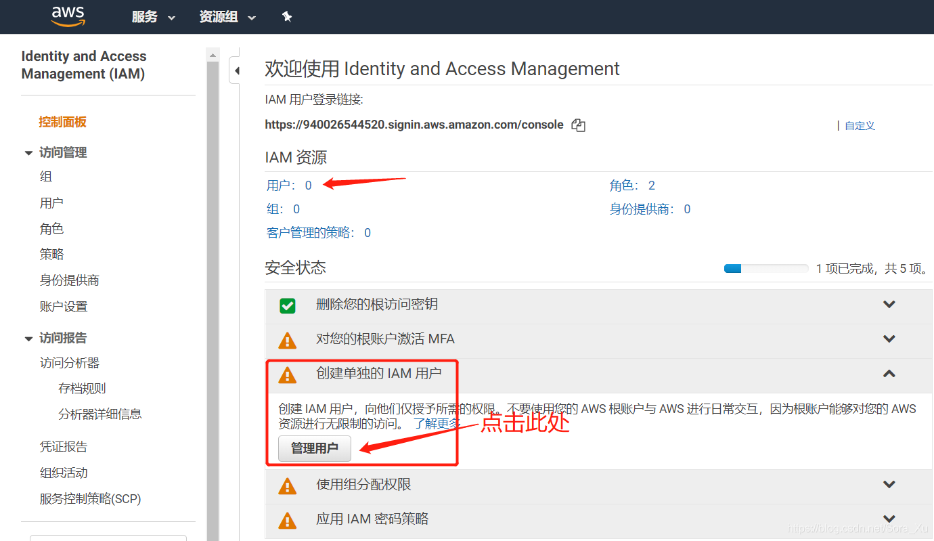934x541 pixels.
Task: Click warning icon for 创建单独的 IAM 用户
Action: [288, 374]
